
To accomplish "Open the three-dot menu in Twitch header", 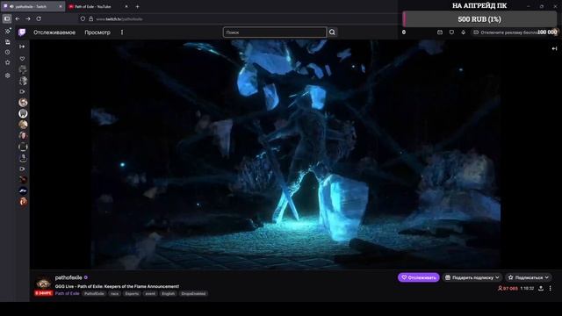I will (x=122, y=32).
